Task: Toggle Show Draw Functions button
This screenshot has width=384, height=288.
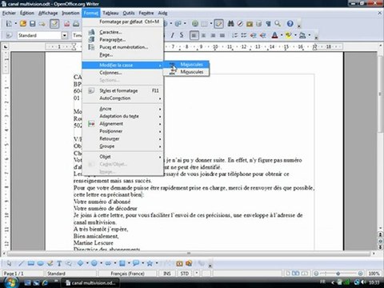Action: [x=218, y=24]
